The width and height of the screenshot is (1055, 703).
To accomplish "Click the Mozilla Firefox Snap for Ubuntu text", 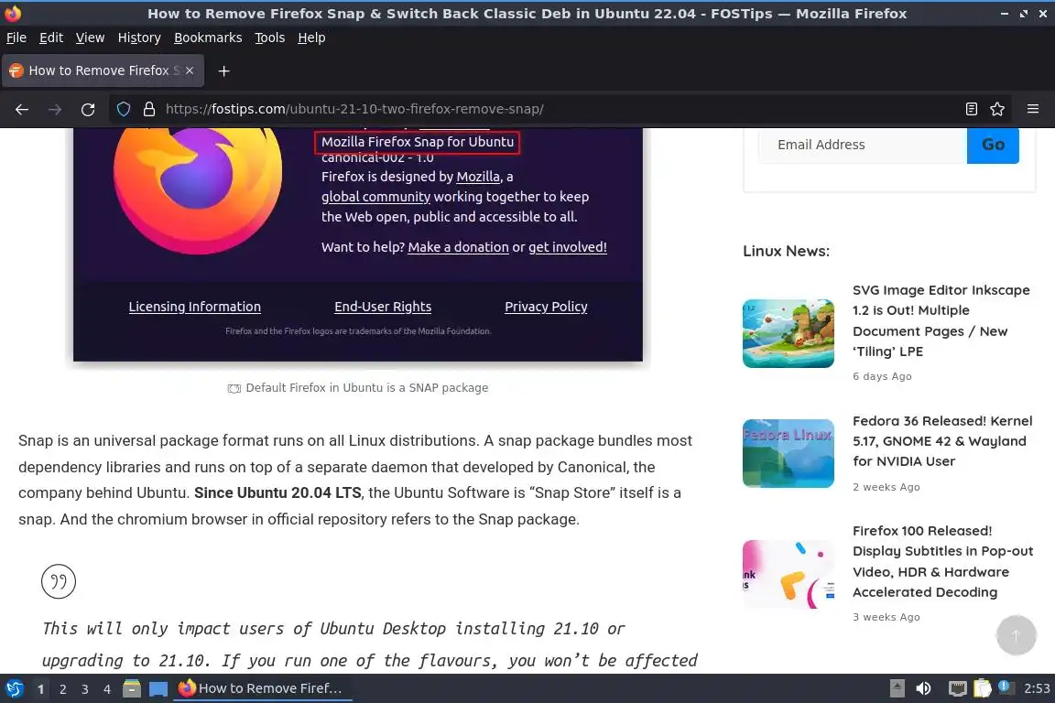I will (418, 141).
